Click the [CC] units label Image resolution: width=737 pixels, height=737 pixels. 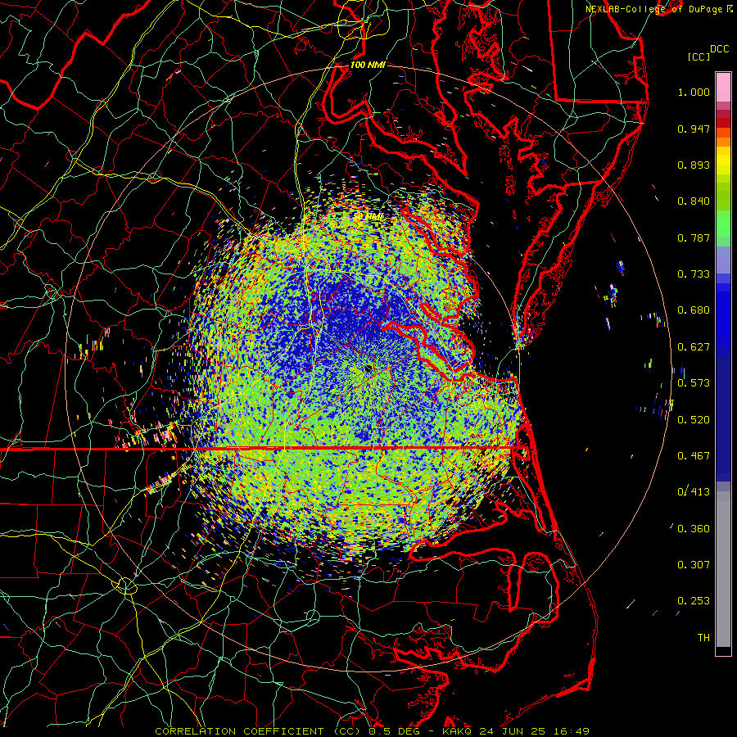699,57
